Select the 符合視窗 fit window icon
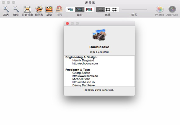180x125 pixels. point(27,9)
